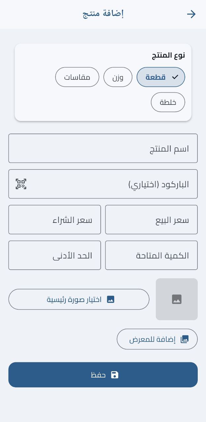206x422 pixels.
Task: Click the الحد الأدنى input field
Action: pos(55,255)
